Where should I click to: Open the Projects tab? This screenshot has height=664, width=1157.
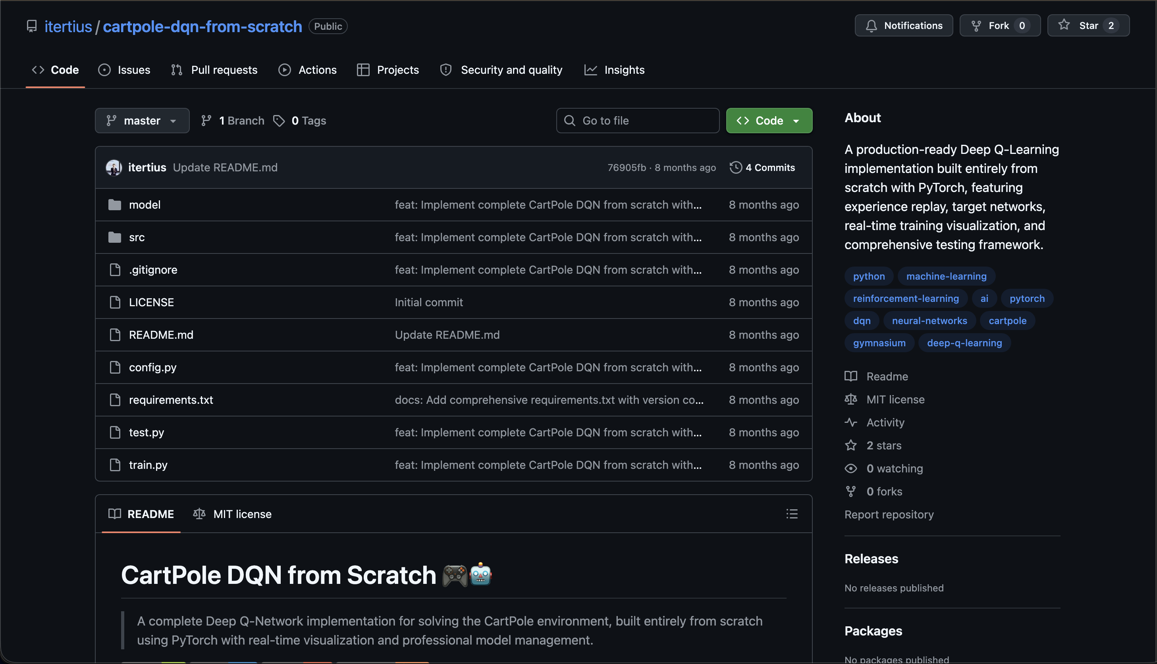388,70
